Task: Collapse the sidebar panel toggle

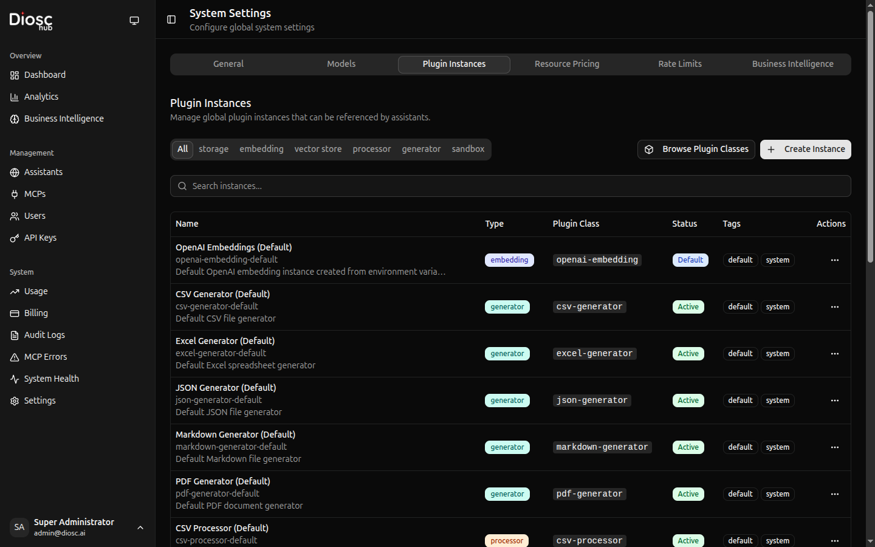Action: click(171, 19)
